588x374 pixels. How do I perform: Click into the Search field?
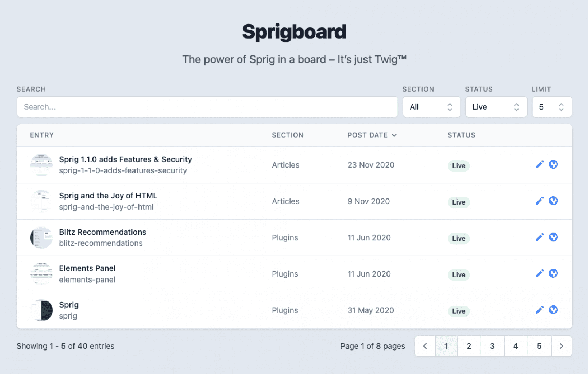pos(207,107)
